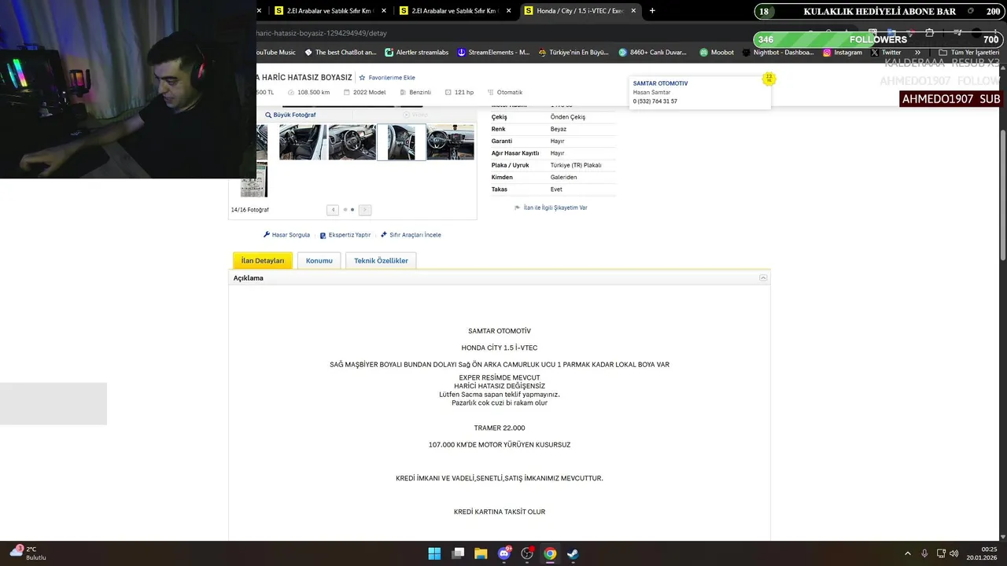Select the İlan Detayları tab
1007x566 pixels.
click(263, 260)
